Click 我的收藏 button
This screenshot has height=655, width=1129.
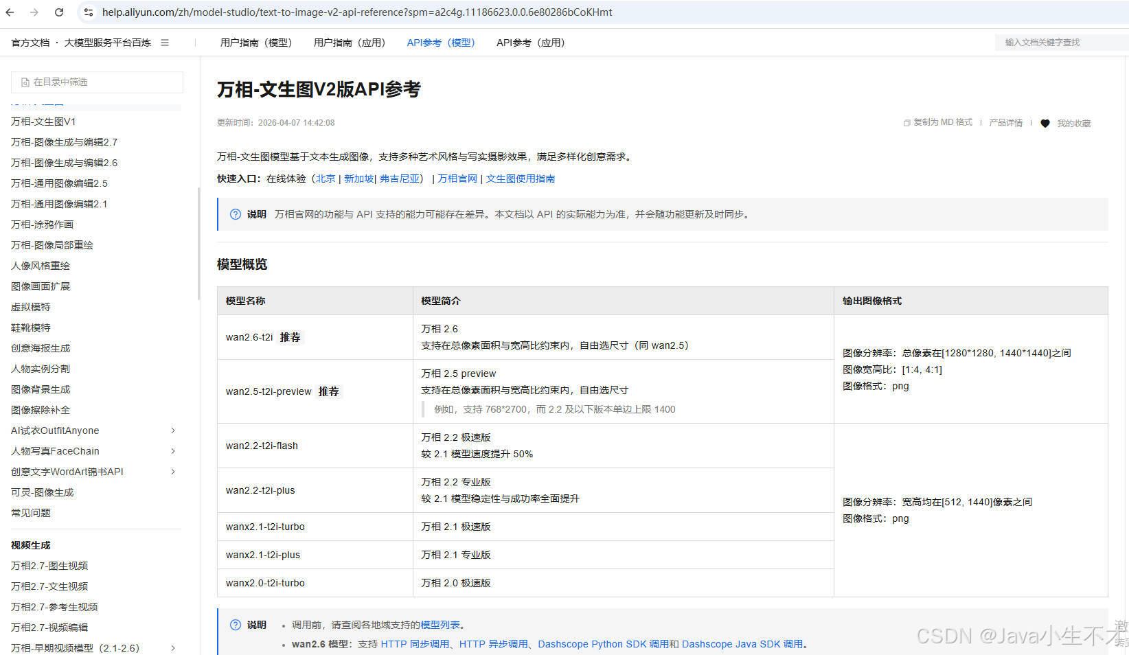coord(1074,124)
